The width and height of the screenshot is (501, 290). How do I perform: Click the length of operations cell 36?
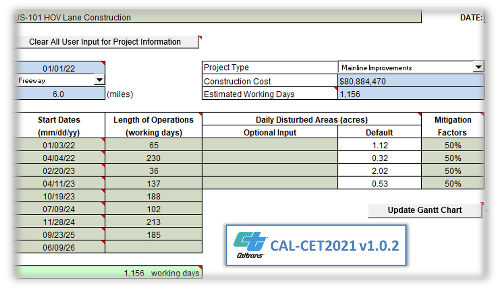coord(154,171)
